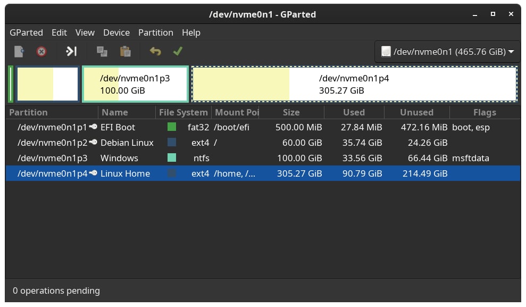Sort by the Name column header
The image size is (526, 307).
click(127, 112)
